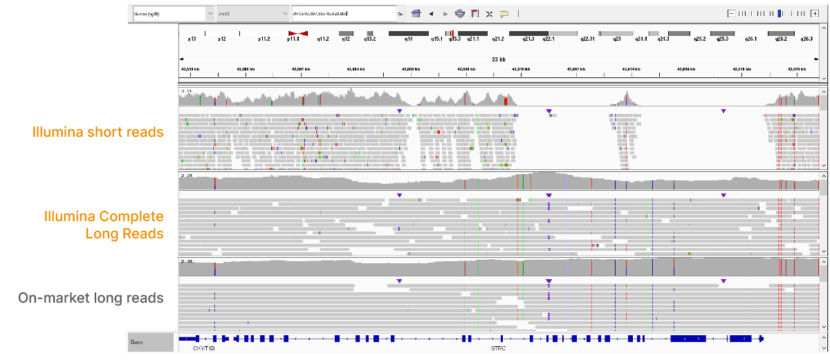Toggle the yellow popup behavior speech-bubble icon
The width and height of the screenshot is (830, 360).
[x=504, y=13]
